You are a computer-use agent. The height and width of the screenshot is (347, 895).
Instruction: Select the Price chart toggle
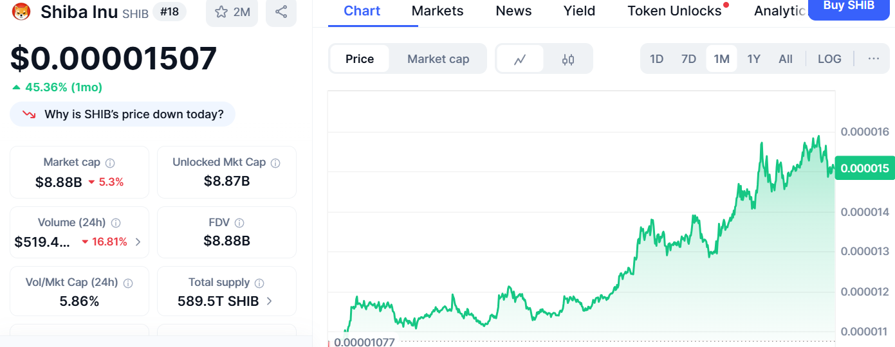tap(360, 59)
